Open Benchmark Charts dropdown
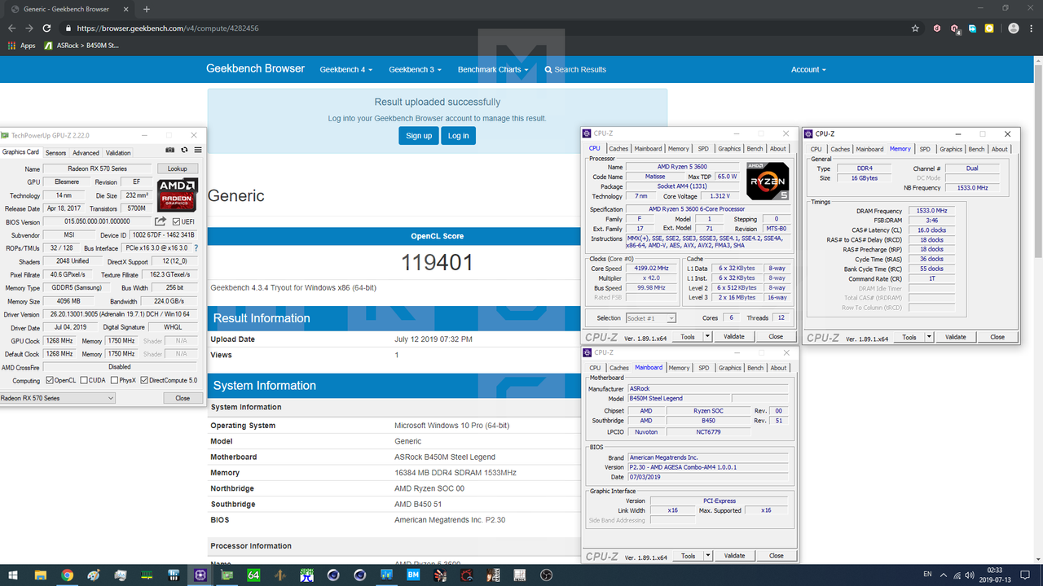The height and width of the screenshot is (586, 1043). coord(492,70)
